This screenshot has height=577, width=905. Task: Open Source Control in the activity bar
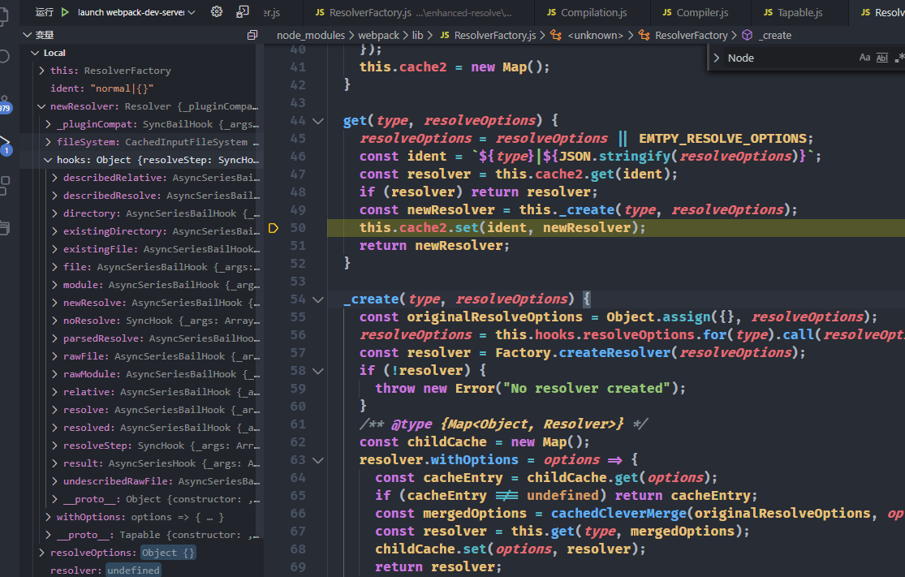click(x=4, y=101)
